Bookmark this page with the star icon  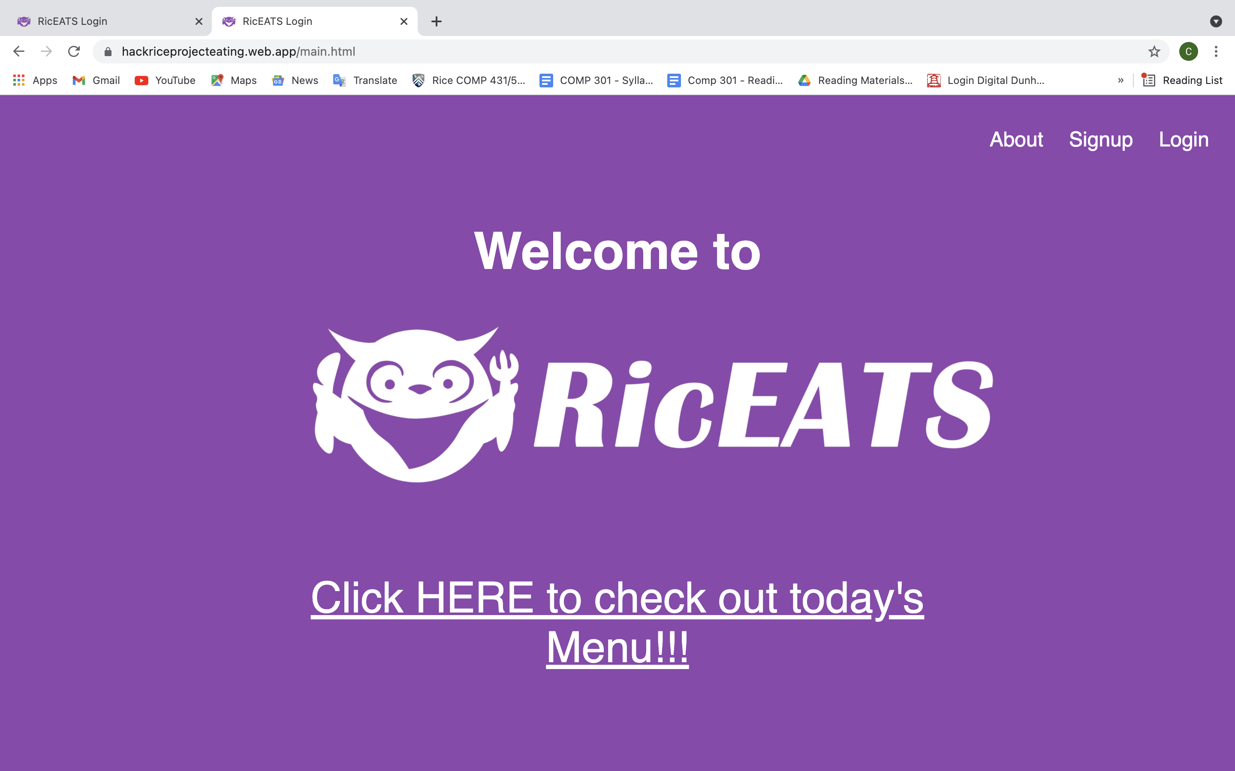[1154, 51]
